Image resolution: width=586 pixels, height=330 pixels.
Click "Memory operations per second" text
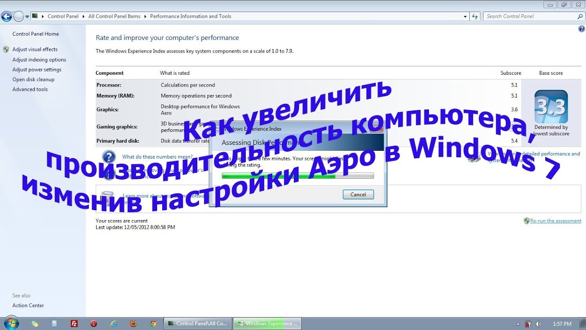tap(196, 96)
